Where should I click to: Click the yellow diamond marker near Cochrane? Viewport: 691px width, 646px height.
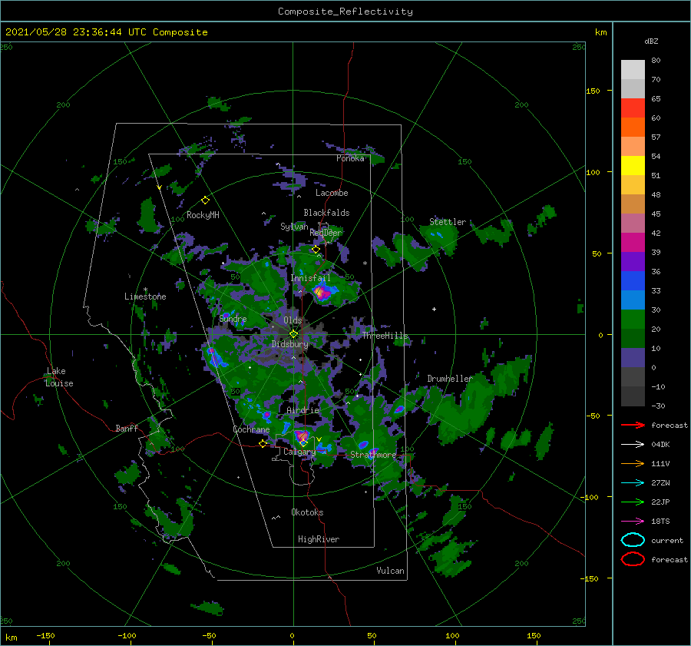click(263, 443)
